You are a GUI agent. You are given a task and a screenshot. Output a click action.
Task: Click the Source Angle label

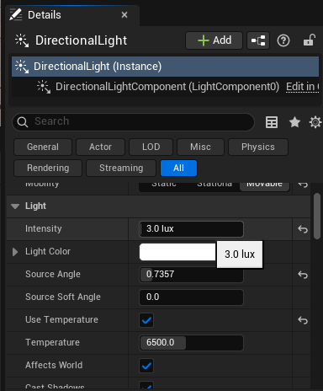coord(53,274)
